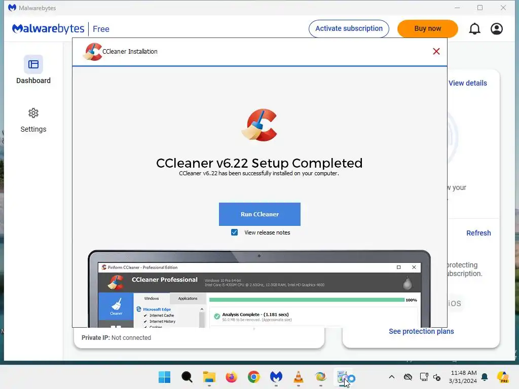Screen dimensions: 519x389
Task: Click the Private IP: Not connected text
Action: click(x=116, y=338)
